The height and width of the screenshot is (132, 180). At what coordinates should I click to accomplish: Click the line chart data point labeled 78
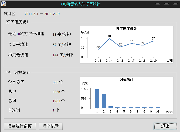click(109, 39)
